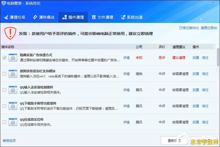Open the 清理垃圾 tab
The width and height of the screenshot is (220, 147).
click(15, 17)
